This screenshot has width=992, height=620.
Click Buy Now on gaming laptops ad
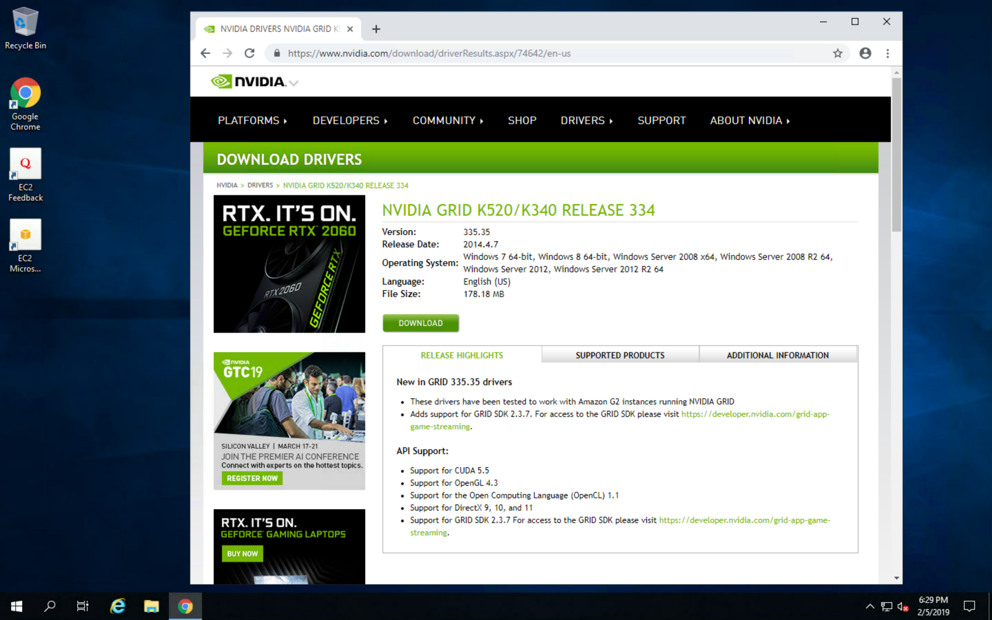pyautogui.click(x=242, y=554)
